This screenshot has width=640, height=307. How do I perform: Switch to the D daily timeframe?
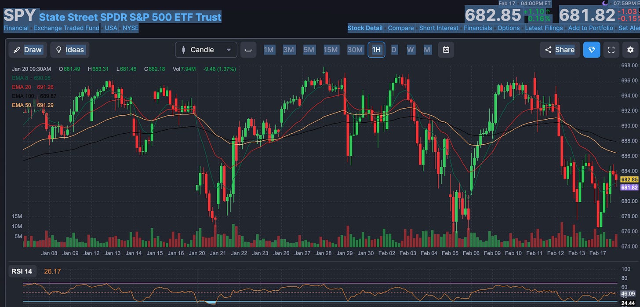point(394,50)
